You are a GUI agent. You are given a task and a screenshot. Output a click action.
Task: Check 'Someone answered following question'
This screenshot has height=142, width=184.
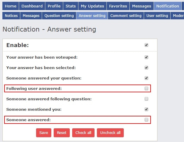(x=146, y=99)
